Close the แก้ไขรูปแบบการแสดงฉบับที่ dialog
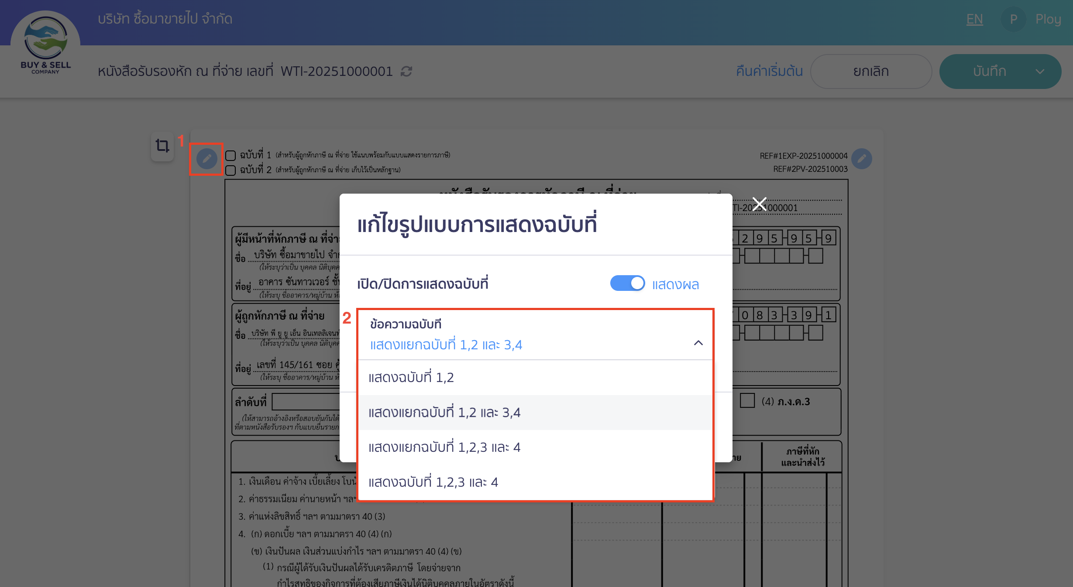This screenshot has width=1073, height=587. 760,203
